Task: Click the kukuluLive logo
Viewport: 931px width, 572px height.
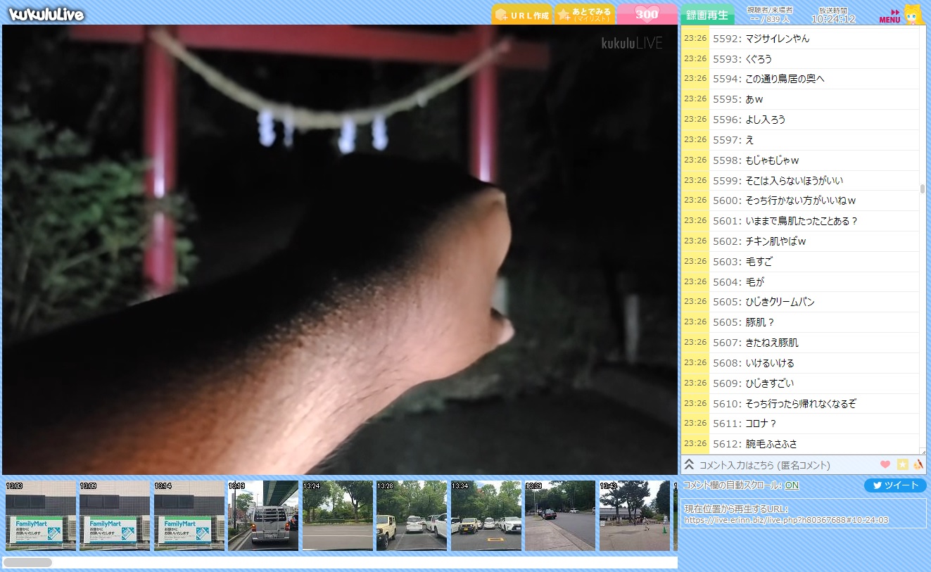Action: coord(47,14)
